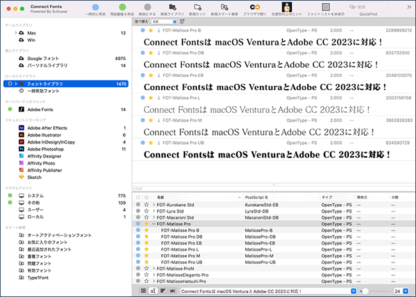Click the blue 一時的に有効 activation button
The width and height of the screenshot is (416, 297).
(x=95, y=8)
